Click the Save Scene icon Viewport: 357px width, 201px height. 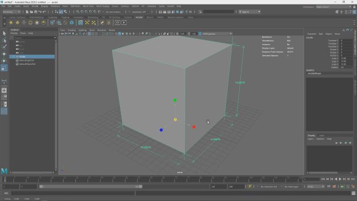[x=36, y=12]
